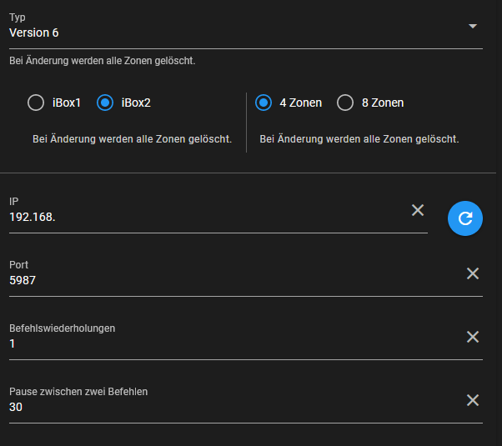Image resolution: width=502 pixels, height=446 pixels.
Task: Click the iBox1 label text
Action: pyautogui.click(x=66, y=103)
